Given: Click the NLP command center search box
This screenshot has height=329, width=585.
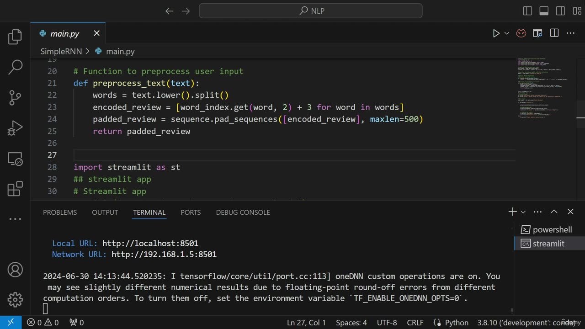Looking at the screenshot, I should 311,11.
